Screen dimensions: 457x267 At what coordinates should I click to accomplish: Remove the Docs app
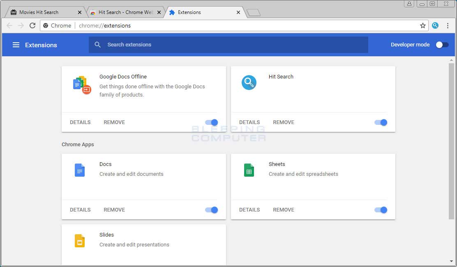click(114, 209)
